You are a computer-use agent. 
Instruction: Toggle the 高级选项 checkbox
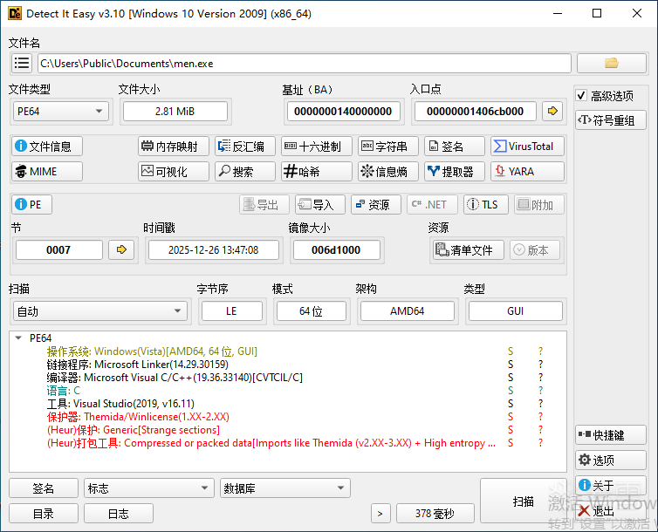point(582,96)
